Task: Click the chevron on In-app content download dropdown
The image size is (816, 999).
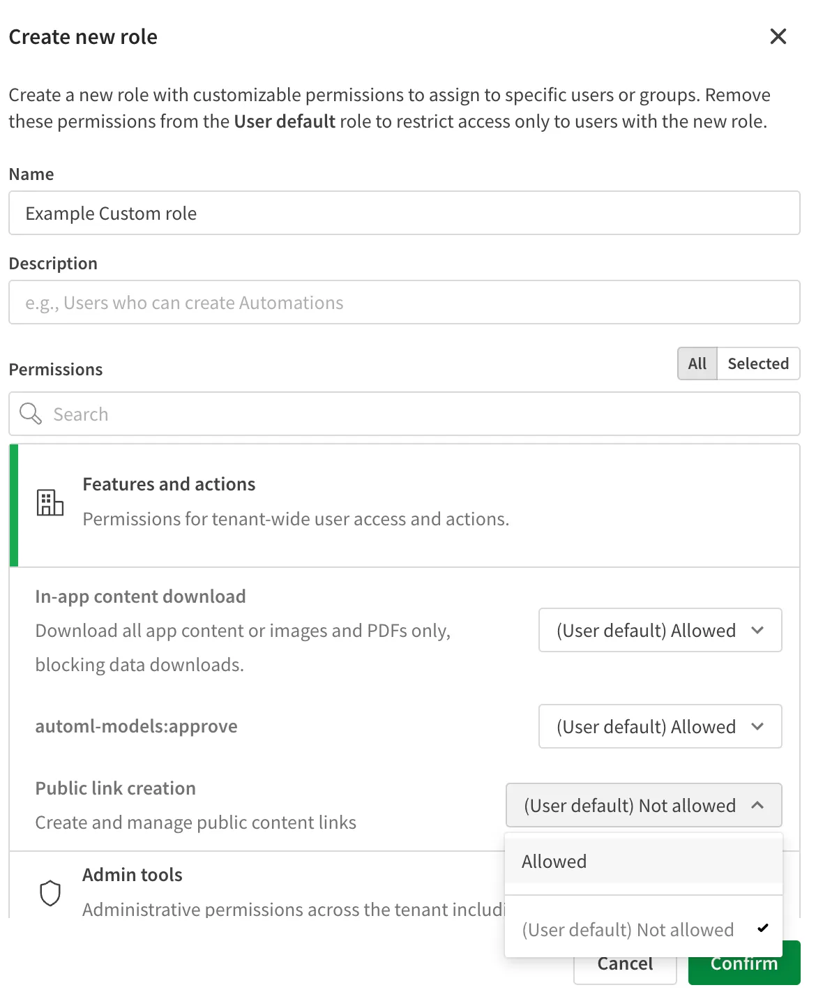Action: tap(757, 631)
